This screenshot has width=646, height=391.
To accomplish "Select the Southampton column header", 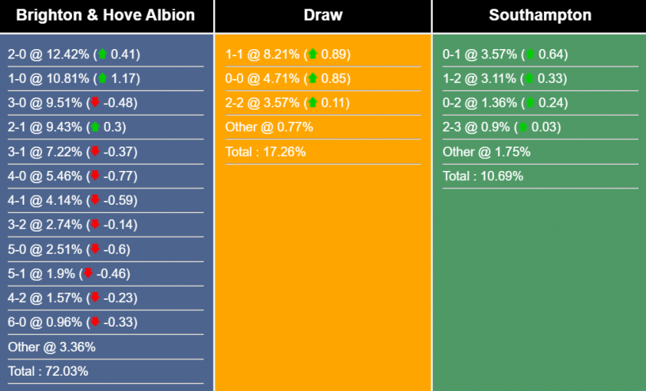I will tap(540, 15).
